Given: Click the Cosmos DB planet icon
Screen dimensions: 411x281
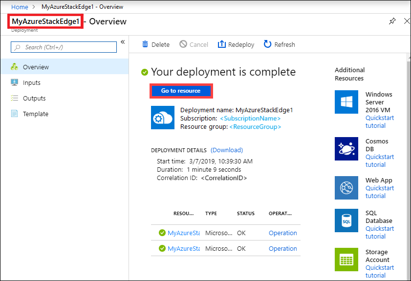Looking at the screenshot, I should (346, 149).
